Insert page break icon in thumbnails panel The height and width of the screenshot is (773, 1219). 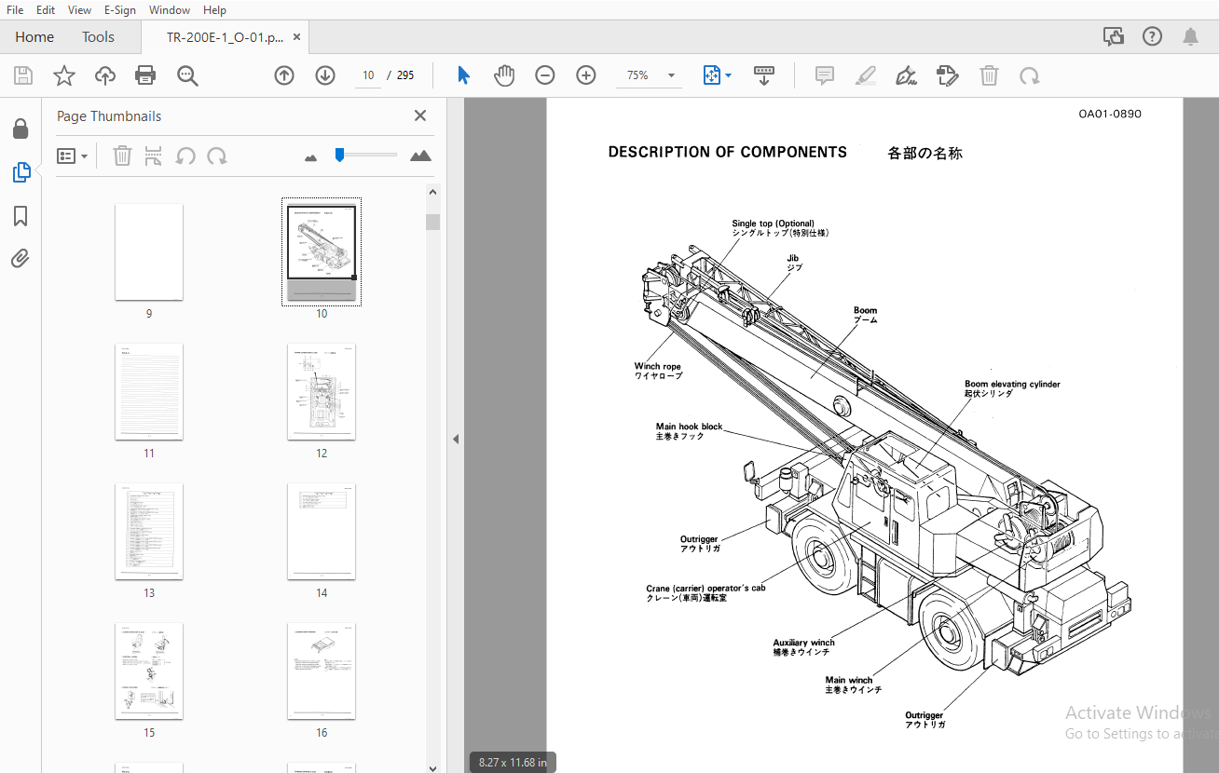coord(153,156)
